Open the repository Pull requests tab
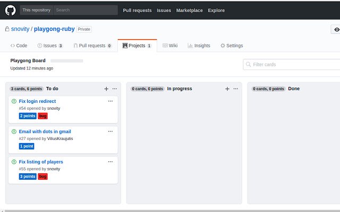The image size is (340, 212). [92, 46]
